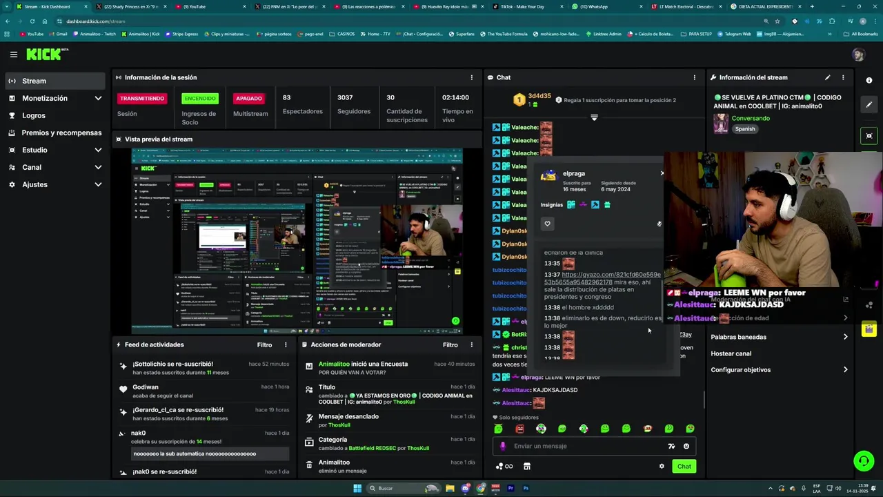Open Configurar objetivos row
Image resolution: width=883 pixels, height=497 pixels.
tap(779, 370)
